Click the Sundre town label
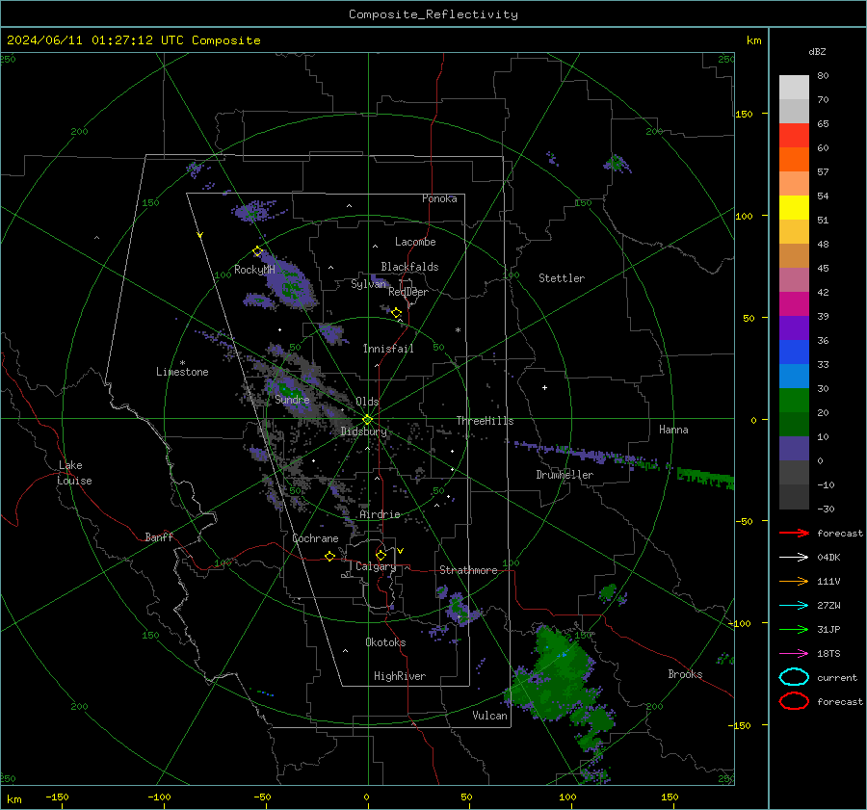This screenshot has width=867, height=810. coord(292,400)
